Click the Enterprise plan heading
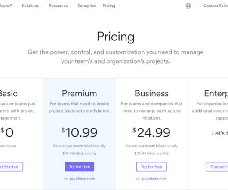 click(216, 93)
